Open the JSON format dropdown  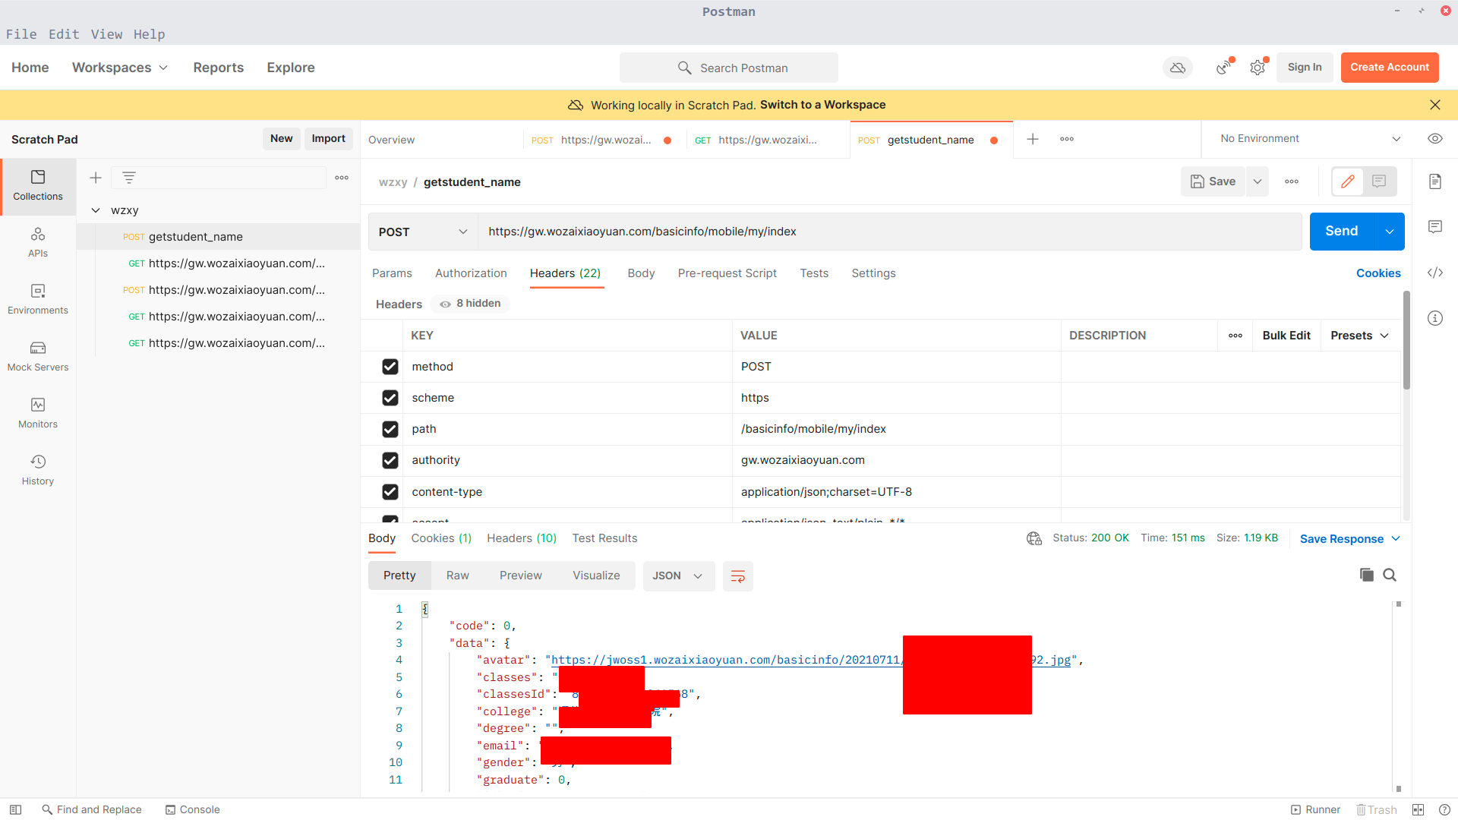(x=677, y=576)
